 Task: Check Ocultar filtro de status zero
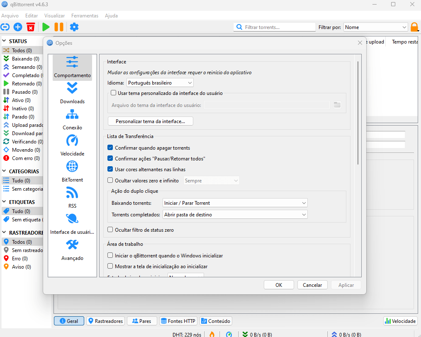110,230
